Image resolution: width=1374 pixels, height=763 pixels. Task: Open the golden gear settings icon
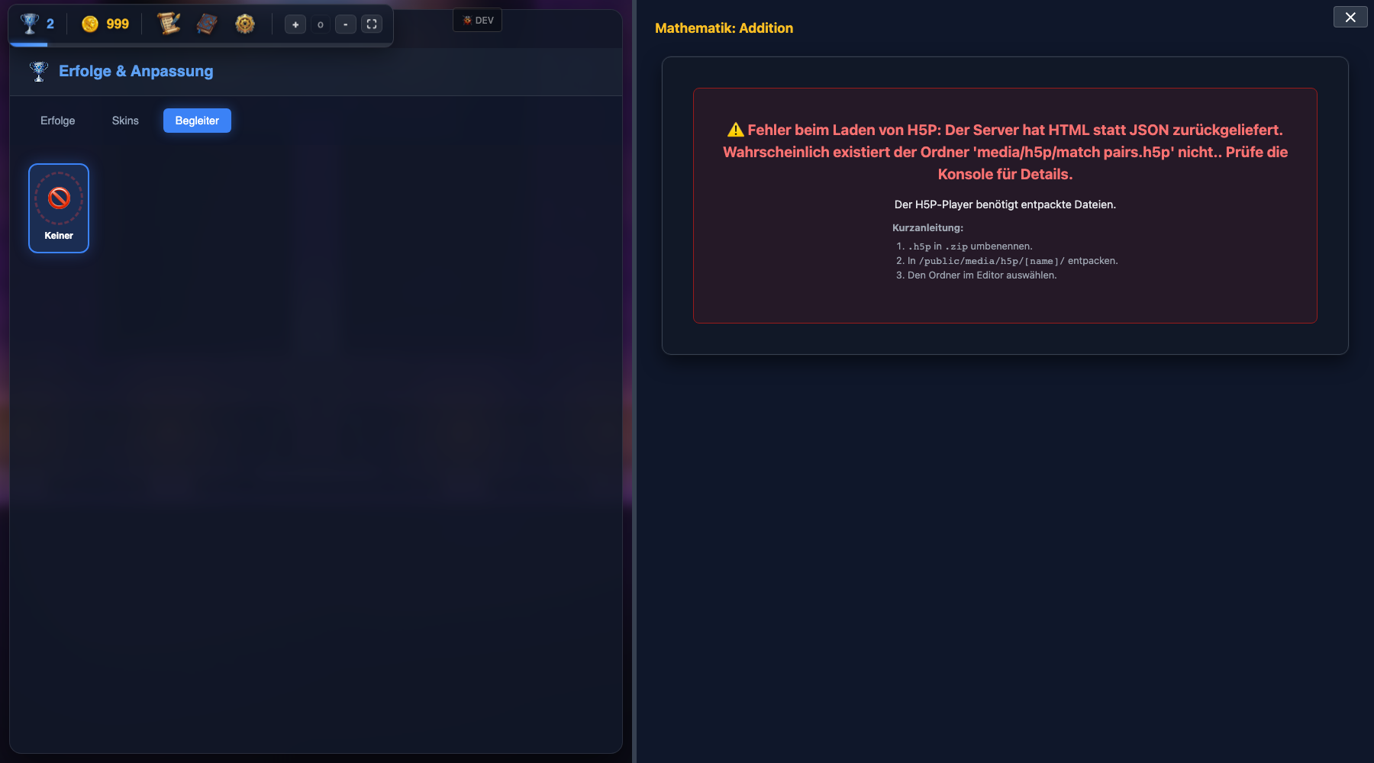245,24
